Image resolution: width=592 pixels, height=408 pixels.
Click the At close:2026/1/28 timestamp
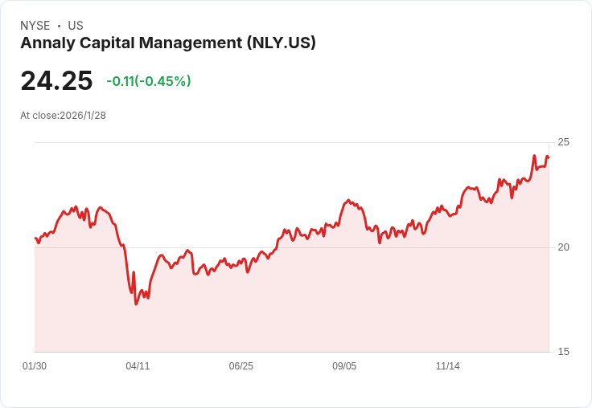(x=63, y=116)
